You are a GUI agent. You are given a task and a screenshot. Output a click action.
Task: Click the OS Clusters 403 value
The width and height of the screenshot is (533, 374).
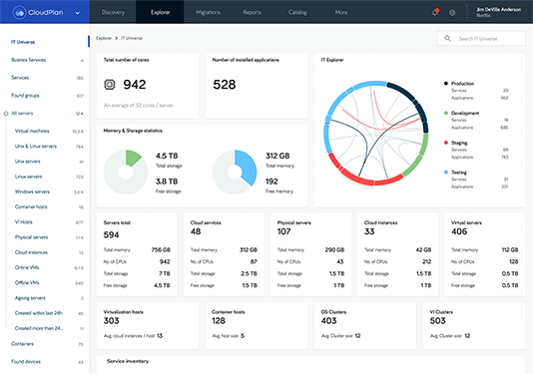(x=328, y=321)
